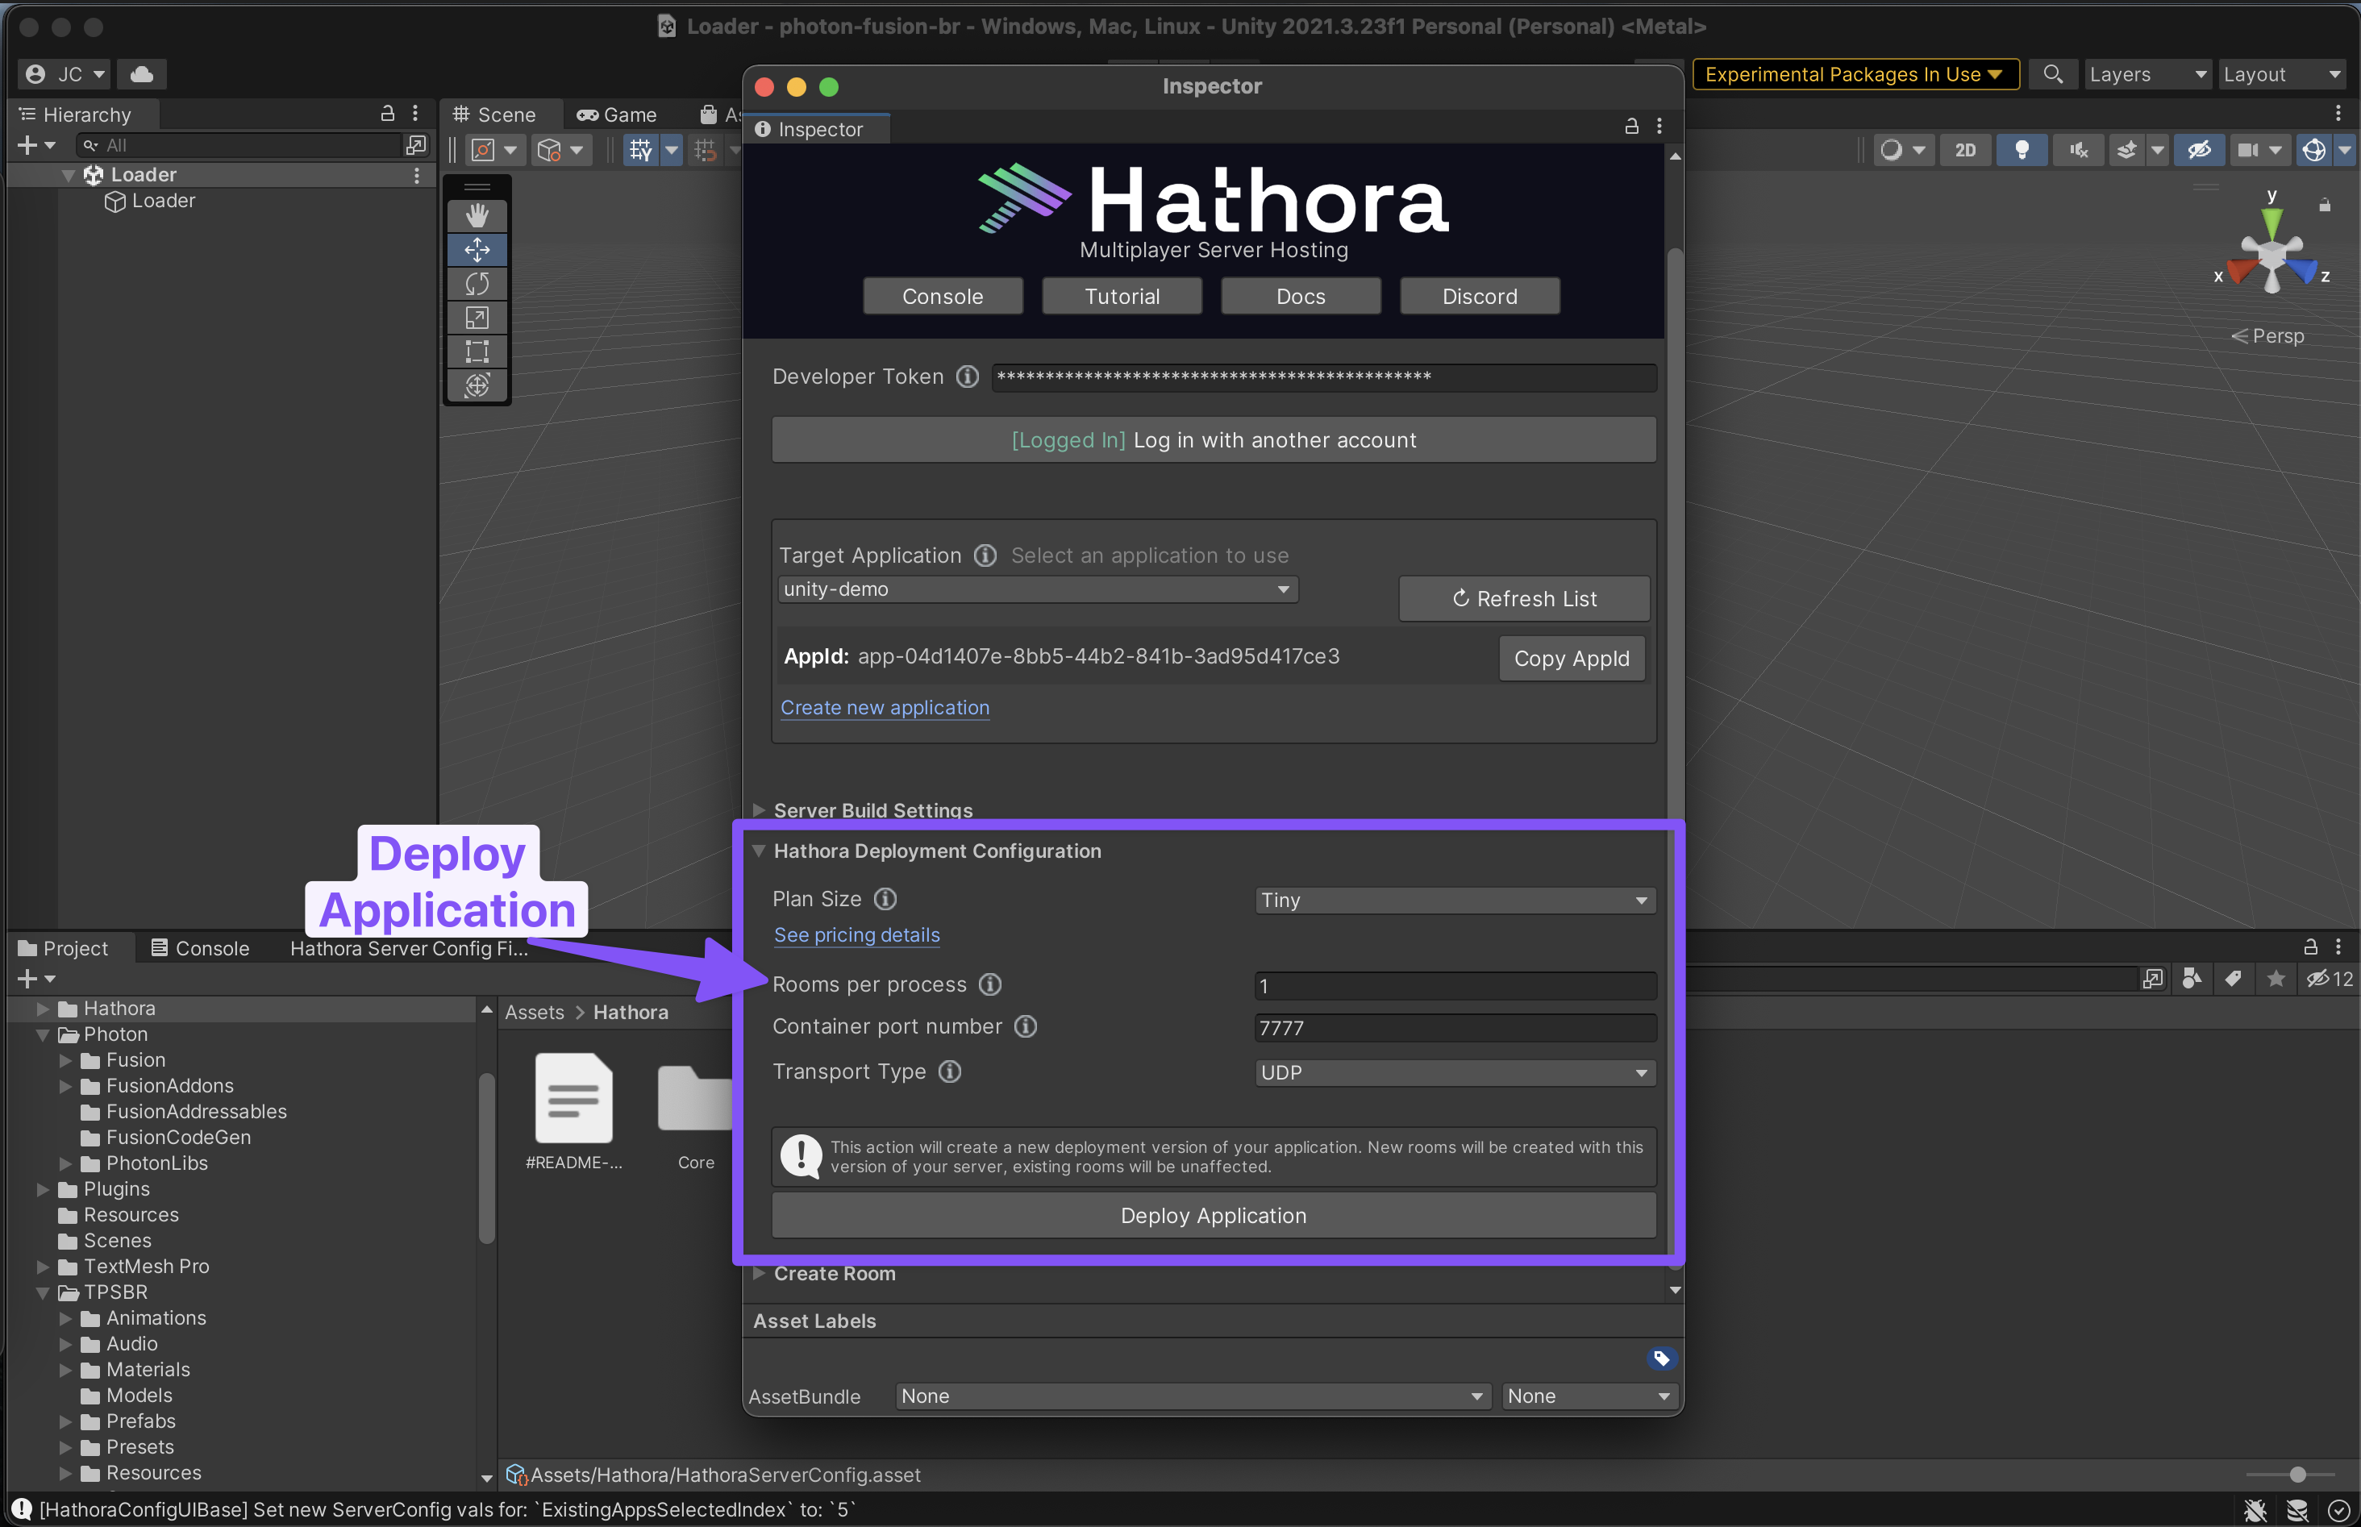Select the Rect transform tool
The image size is (2361, 1527).
477,351
